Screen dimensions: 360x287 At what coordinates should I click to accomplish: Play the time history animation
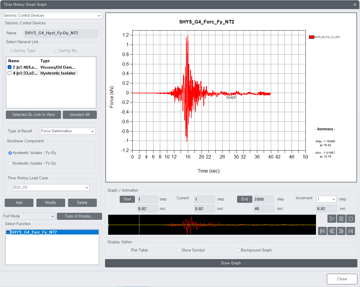pos(332,219)
